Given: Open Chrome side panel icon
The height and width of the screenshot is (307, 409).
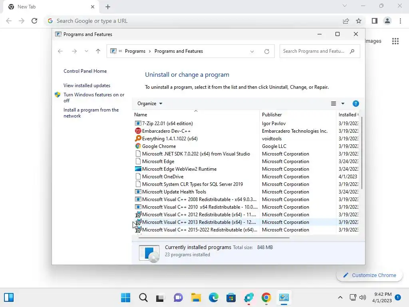Looking at the screenshot, I should [375, 21].
